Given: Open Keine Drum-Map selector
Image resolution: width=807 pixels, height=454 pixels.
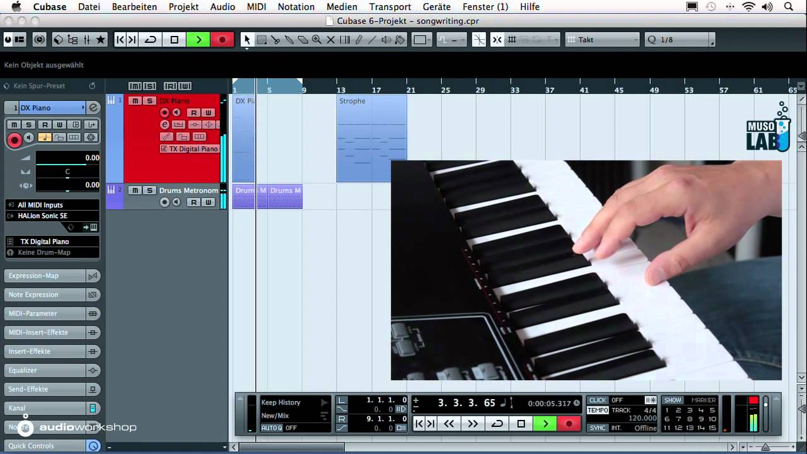Looking at the screenshot, I should pyautogui.click(x=52, y=252).
